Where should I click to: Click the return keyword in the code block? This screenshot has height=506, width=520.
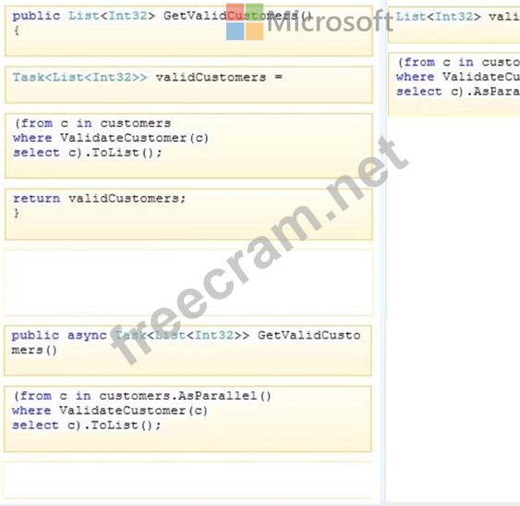[36, 199]
